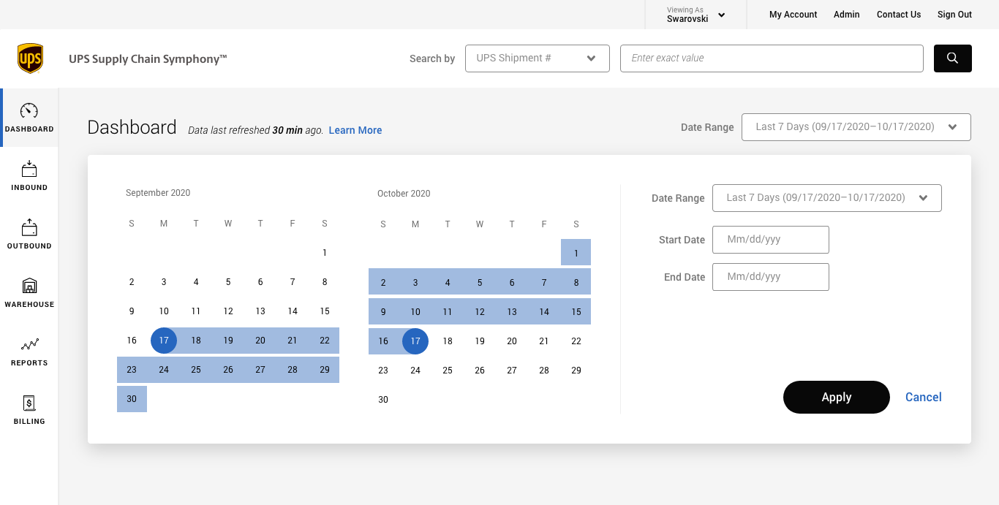Click the Start Date input field
The image size is (999, 505).
coord(771,240)
